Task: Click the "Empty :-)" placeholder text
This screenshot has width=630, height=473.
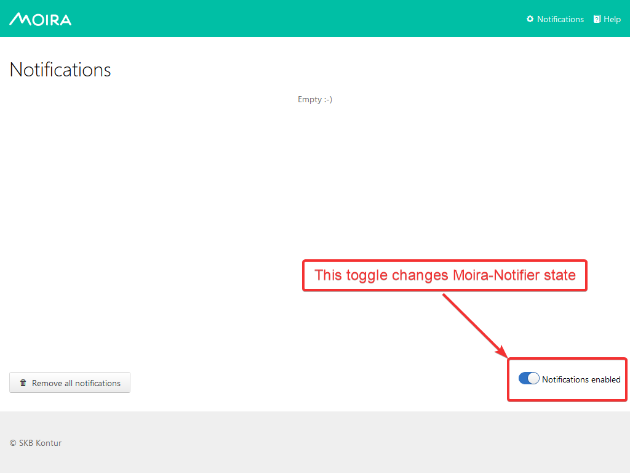Action: click(315, 99)
